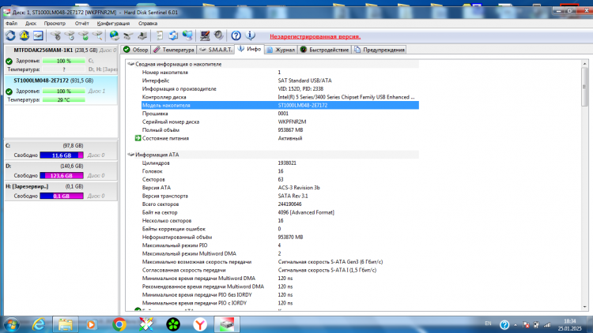This screenshot has height=333, width=593.
Task: Click the info panel scrollbar up arrow
Action: pyautogui.click(x=584, y=64)
